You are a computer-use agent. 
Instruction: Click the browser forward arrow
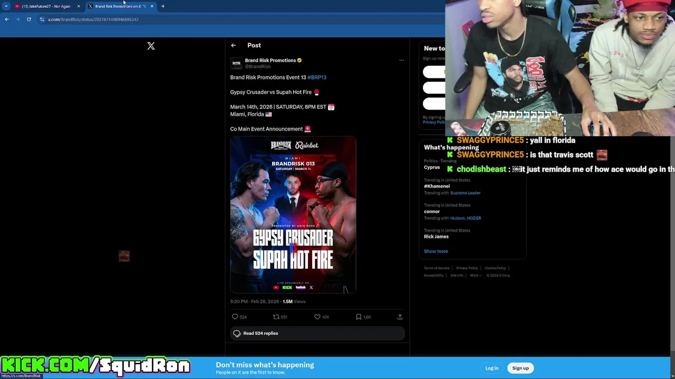click(17, 19)
